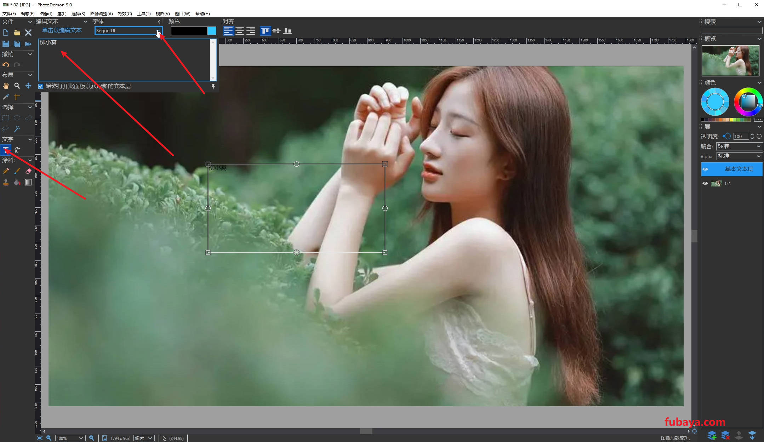Image resolution: width=764 pixels, height=442 pixels.
Task: Open the 像素 units dropdown
Action: (144, 438)
